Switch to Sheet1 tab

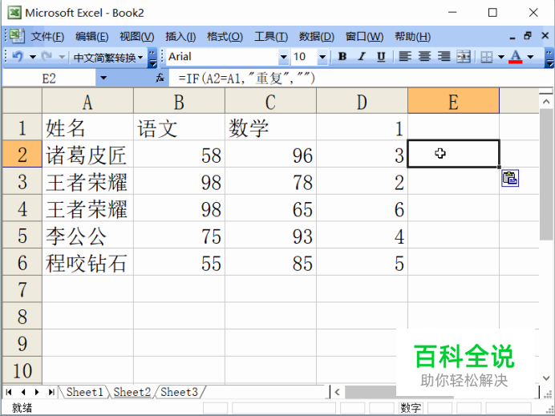click(84, 392)
